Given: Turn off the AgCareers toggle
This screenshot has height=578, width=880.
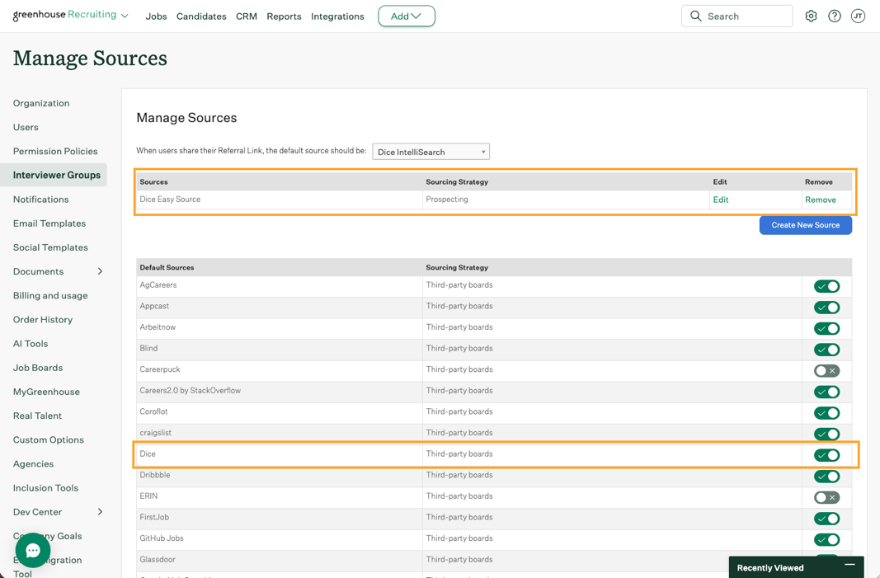Looking at the screenshot, I should click(x=826, y=286).
